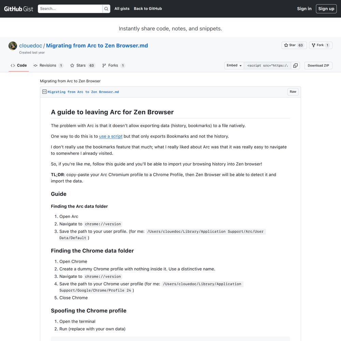Open the Forks tab
The width and height of the screenshot is (341, 341).
pos(114,65)
